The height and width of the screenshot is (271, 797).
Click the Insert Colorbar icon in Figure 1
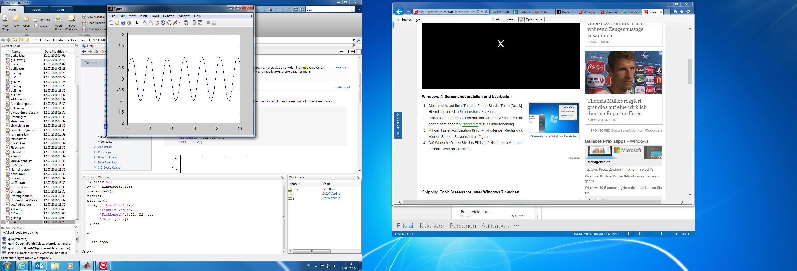(194, 23)
